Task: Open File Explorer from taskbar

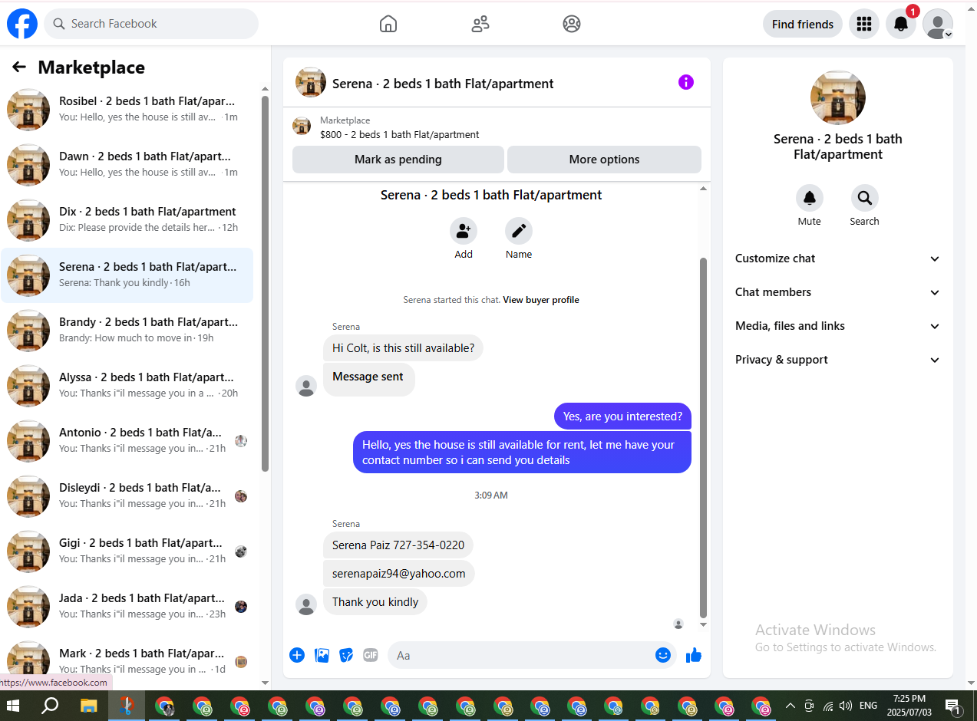Action: coord(89,706)
